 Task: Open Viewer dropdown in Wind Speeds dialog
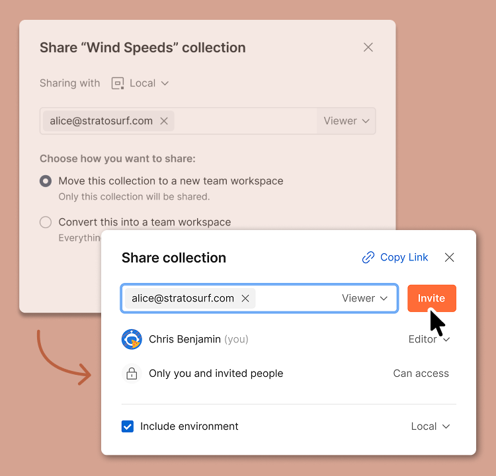pyautogui.click(x=346, y=121)
